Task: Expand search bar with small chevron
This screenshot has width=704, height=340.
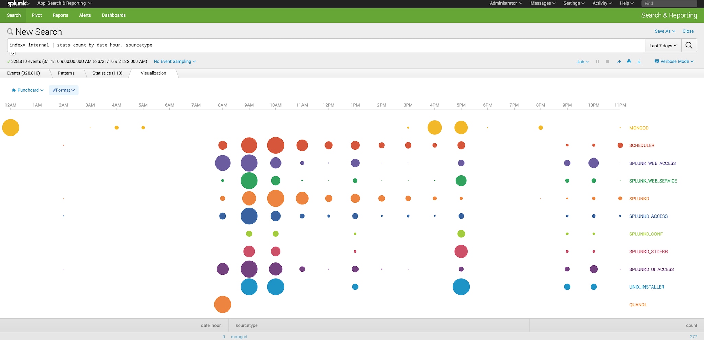Action: coord(13,54)
